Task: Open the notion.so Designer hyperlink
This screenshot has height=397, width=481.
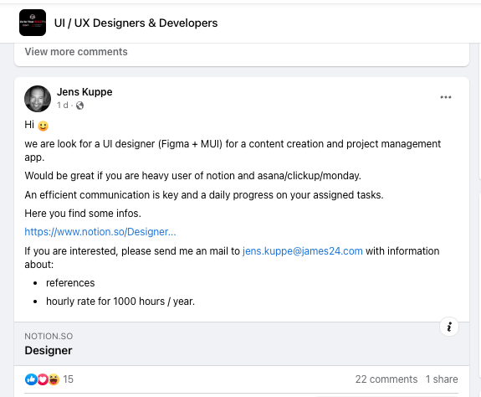Action: [x=100, y=232]
